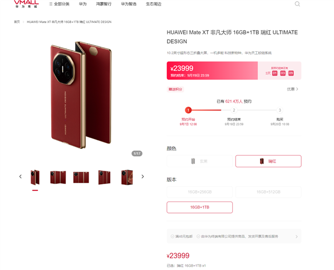This screenshot has width=334, height=270.
Task: Show previous thumbnails with left arrow
Action: (x=21, y=176)
